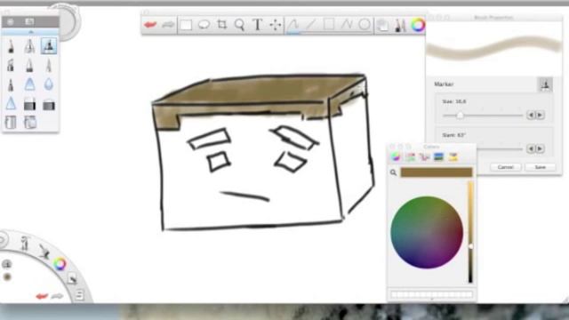Click the red Undo arrow in top toolbar
The image size is (569, 320).
tap(150, 25)
